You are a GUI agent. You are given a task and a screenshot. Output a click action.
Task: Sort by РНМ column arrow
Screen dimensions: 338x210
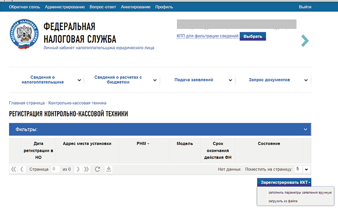click(x=148, y=144)
